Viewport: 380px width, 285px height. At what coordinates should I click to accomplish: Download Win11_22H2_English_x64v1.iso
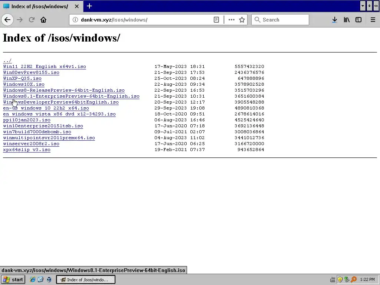click(45, 66)
